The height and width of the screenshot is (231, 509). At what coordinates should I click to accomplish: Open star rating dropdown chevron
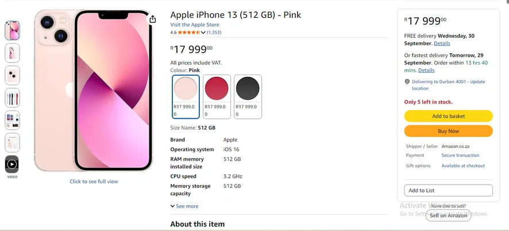tap(203, 33)
